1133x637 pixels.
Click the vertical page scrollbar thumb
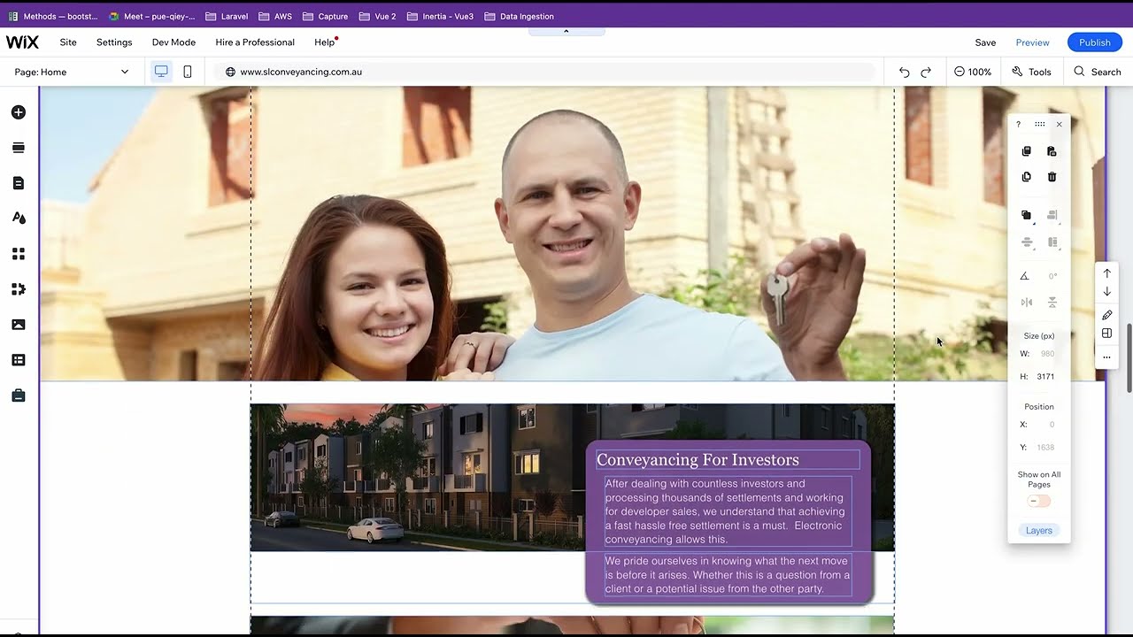click(1129, 358)
